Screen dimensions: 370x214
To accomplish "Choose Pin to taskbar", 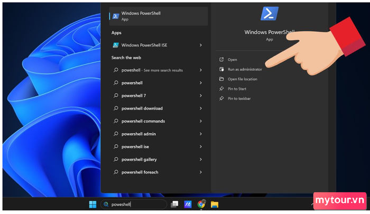I will 239,98.
